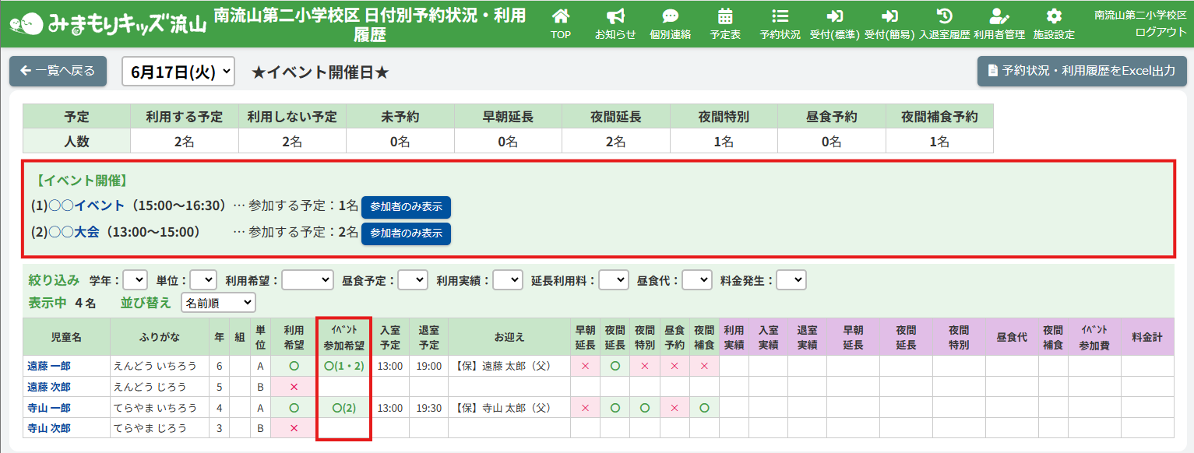The image size is (1194, 453).
Task: Expand the 利用希望 filter dropdown
Action: (308, 280)
